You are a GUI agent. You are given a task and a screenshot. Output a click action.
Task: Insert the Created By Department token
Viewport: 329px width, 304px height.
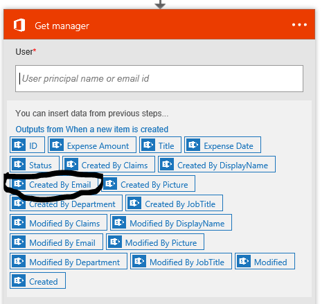(x=66, y=203)
